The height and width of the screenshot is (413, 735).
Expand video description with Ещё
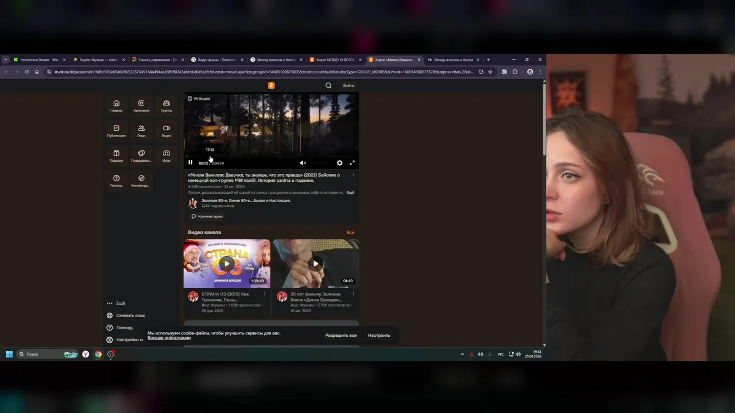point(350,193)
